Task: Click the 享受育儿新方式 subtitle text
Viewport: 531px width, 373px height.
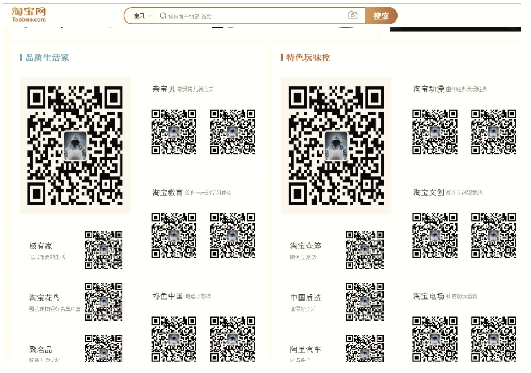Action: click(195, 89)
